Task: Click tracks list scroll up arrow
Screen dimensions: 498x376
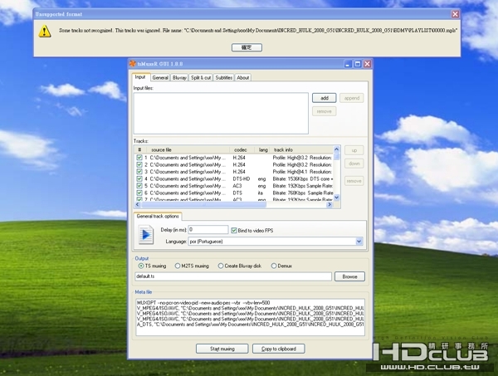Action: click(x=337, y=149)
